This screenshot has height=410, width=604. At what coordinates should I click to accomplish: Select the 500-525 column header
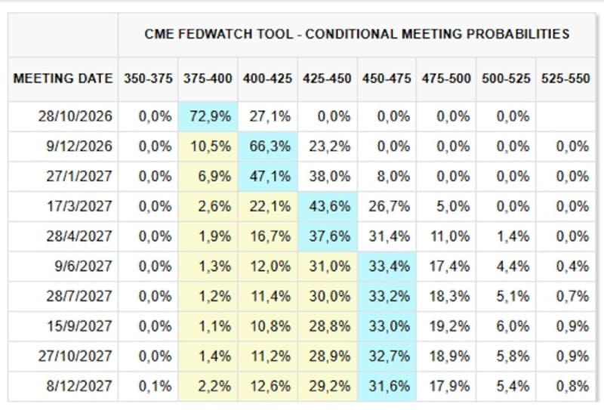pos(506,79)
